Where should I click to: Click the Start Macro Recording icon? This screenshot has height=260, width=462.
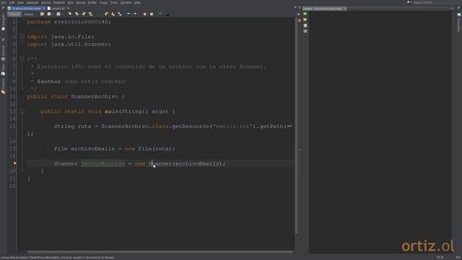click(144, 14)
